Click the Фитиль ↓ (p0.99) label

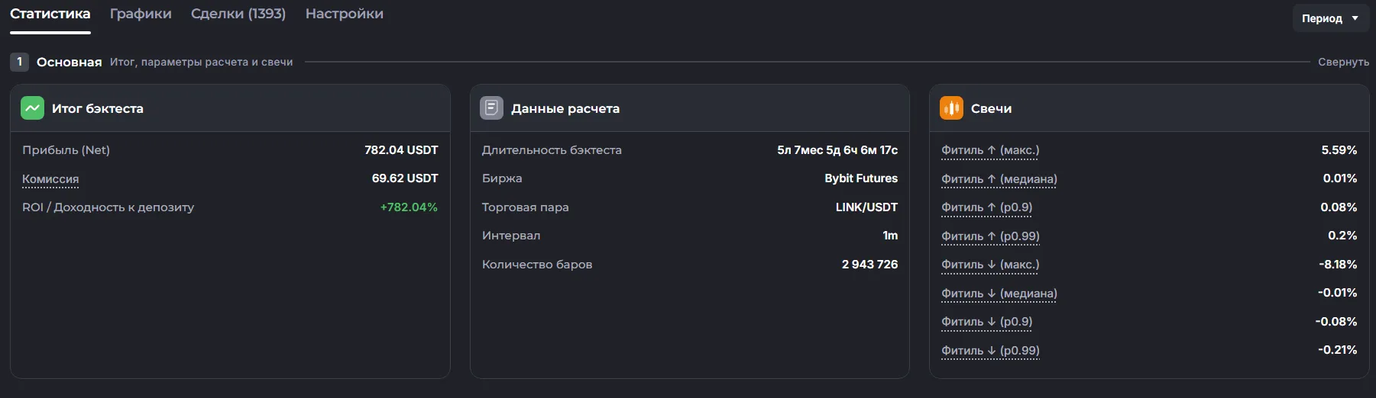(990, 351)
